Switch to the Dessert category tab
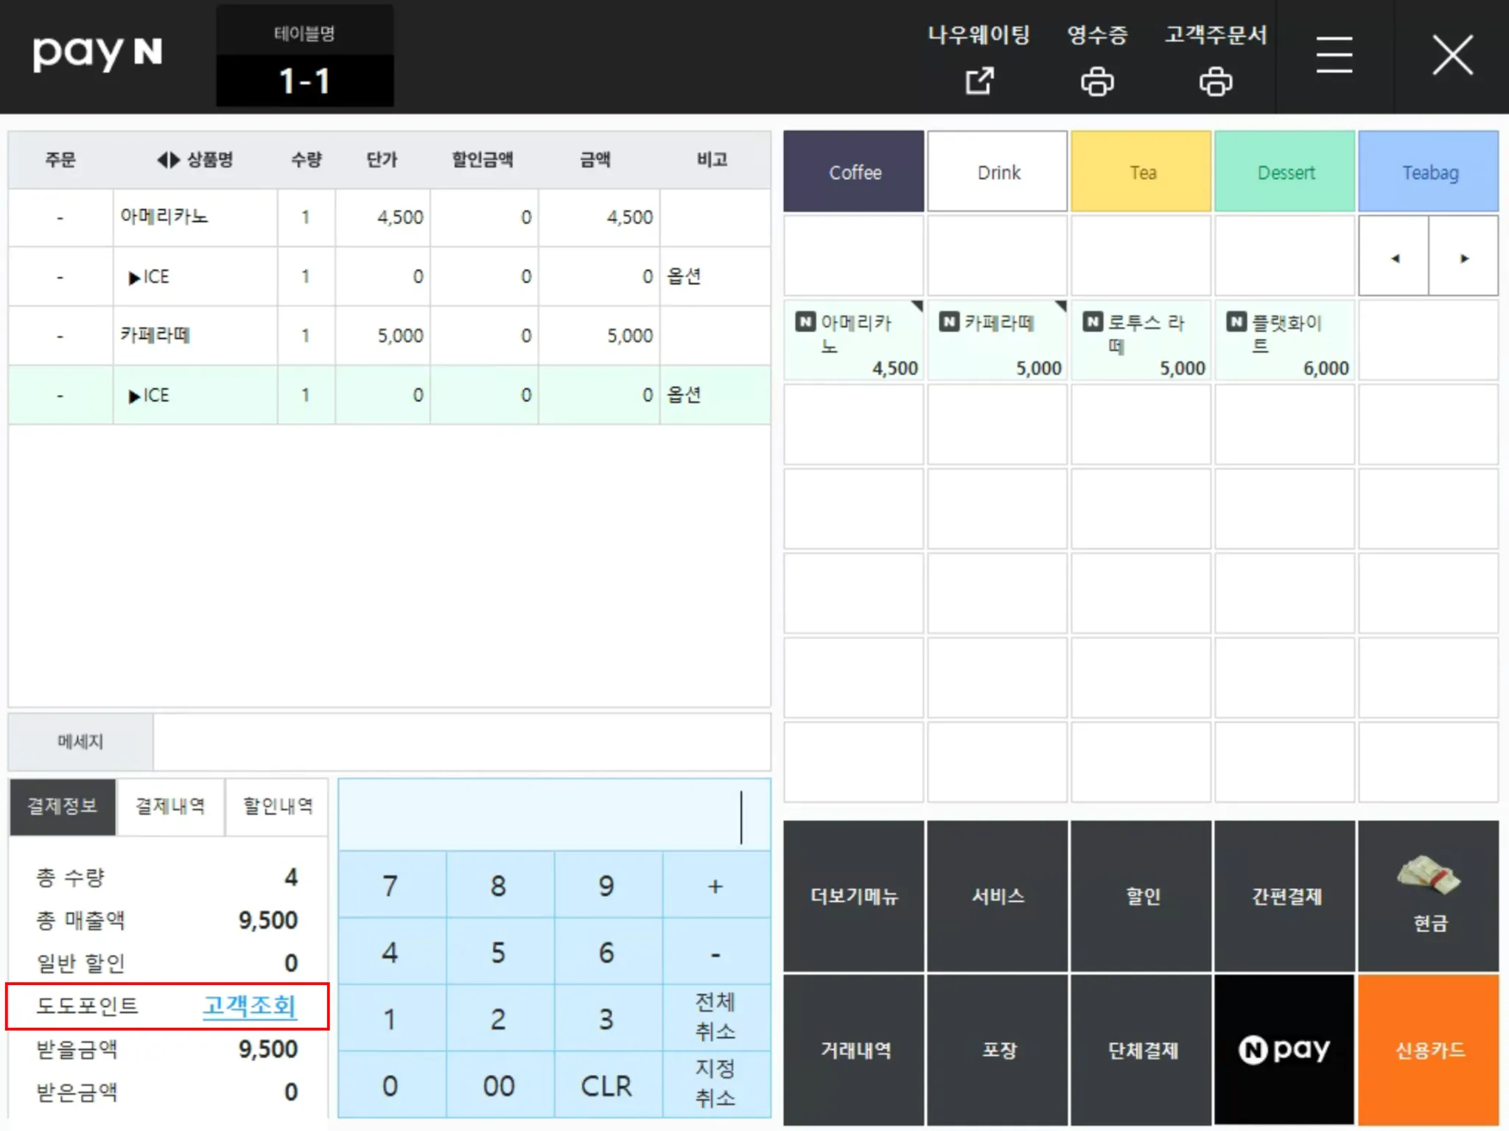1509x1131 pixels. pyautogui.click(x=1284, y=172)
